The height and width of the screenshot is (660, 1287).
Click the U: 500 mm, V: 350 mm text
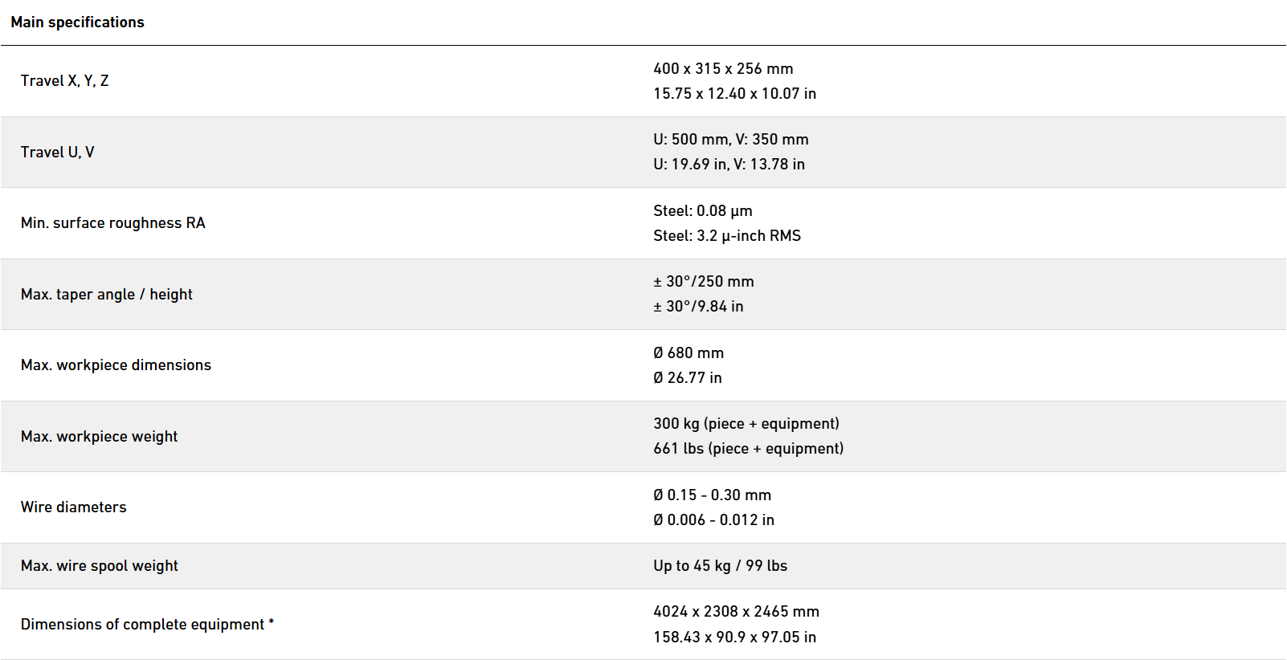[x=730, y=140]
